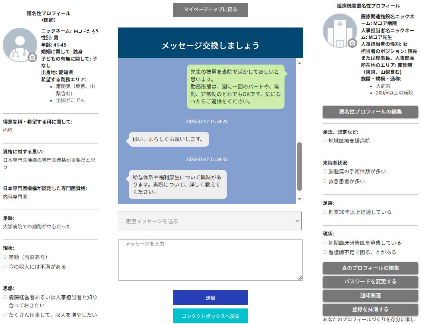
Task: Open the 定型メッセージを送る dropdown
Action: (210, 221)
